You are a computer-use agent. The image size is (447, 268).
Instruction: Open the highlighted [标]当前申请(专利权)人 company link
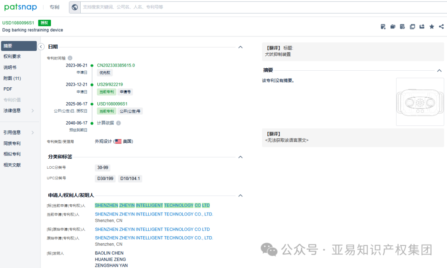pyautogui.click(x=152, y=206)
